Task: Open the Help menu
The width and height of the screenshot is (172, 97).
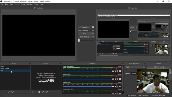Action: click(x=41, y=4)
